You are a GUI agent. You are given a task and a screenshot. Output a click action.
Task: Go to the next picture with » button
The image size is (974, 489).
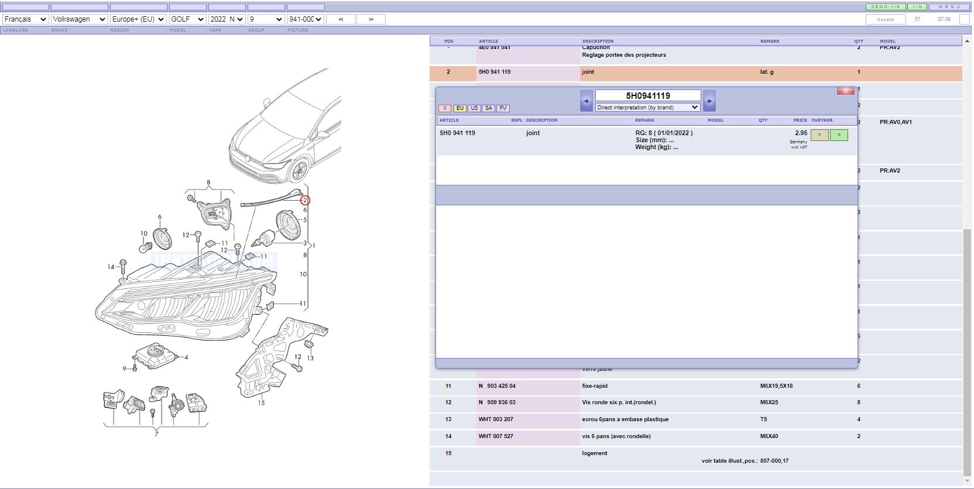point(371,19)
